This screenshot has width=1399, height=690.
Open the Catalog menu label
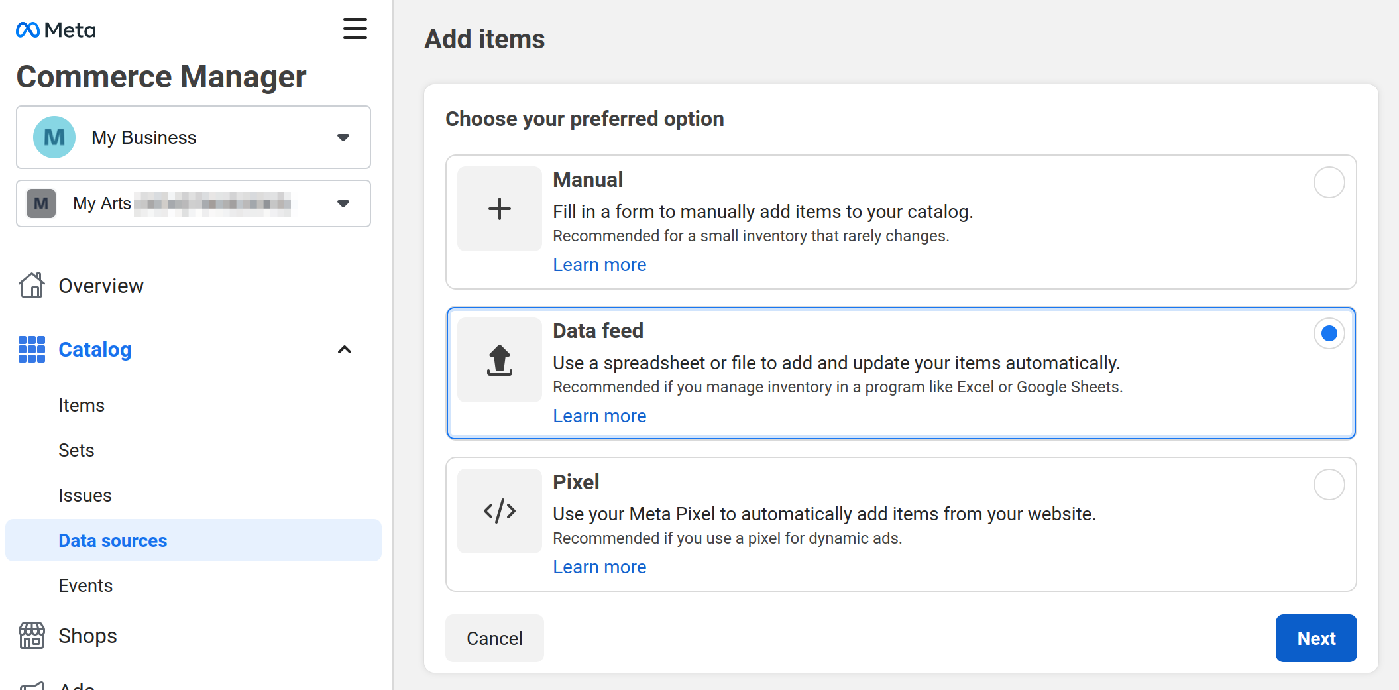point(95,349)
